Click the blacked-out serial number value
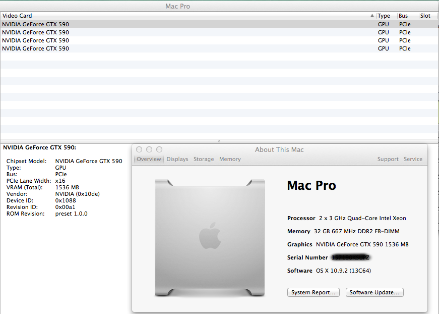 [350, 257]
